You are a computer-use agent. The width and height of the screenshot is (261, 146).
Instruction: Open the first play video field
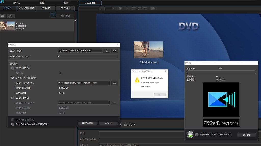(180, 140)
